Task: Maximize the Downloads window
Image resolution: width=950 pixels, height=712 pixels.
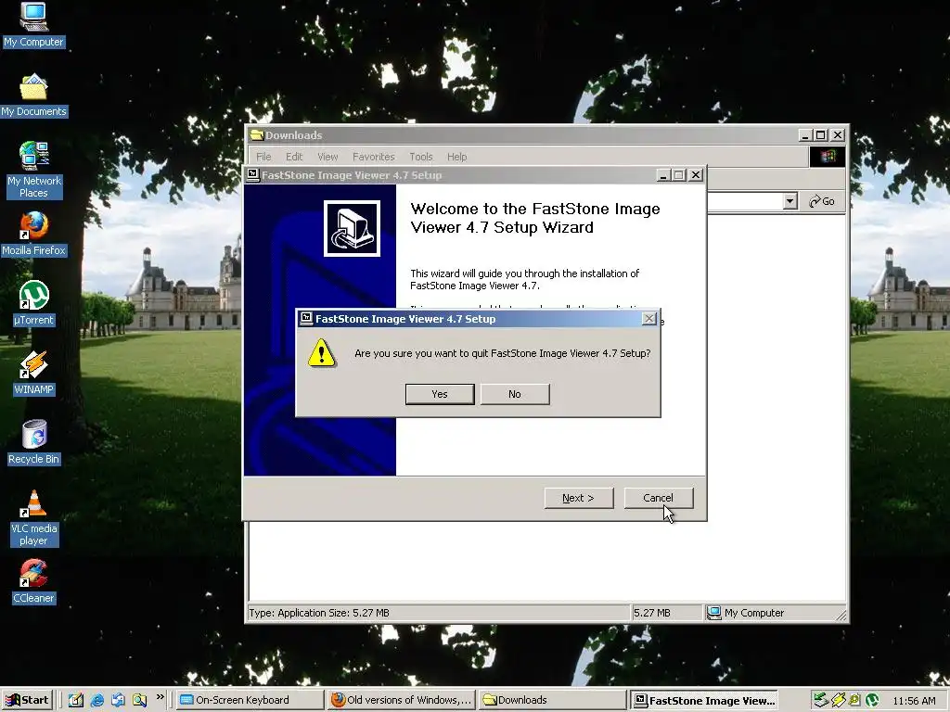Action: [x=820, y=135]
